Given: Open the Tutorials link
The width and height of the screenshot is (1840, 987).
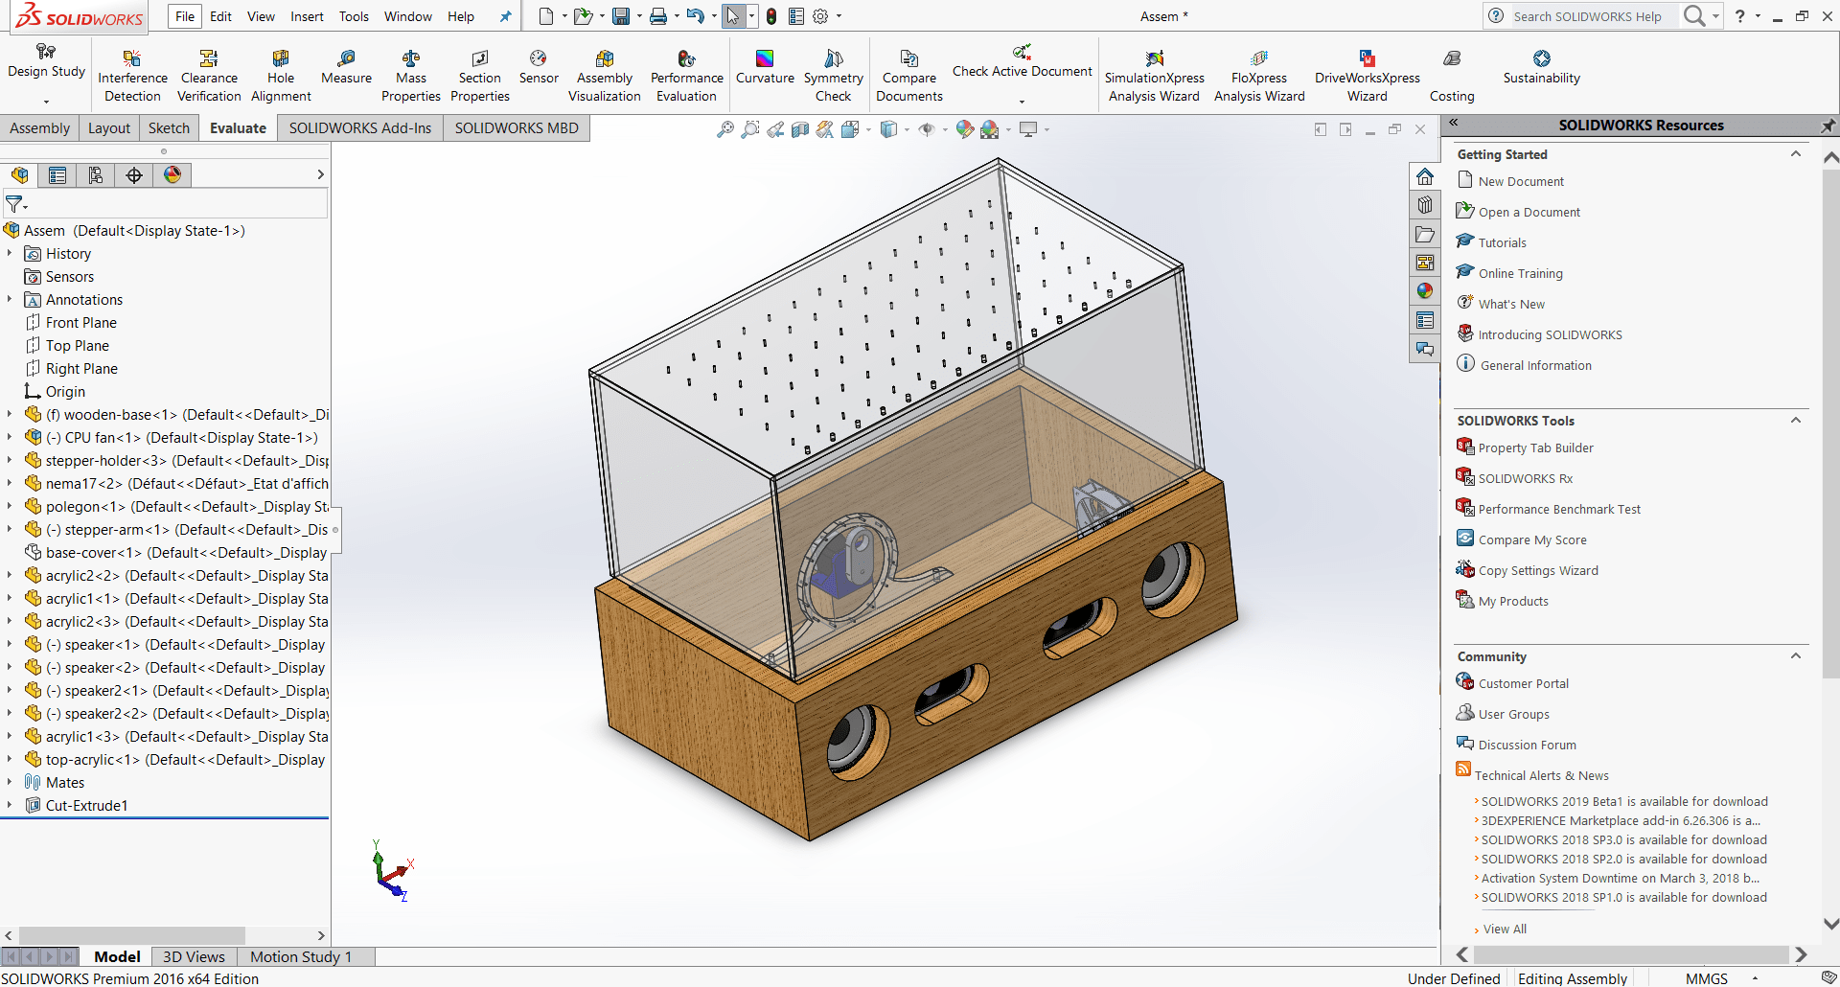Looking at the screenshot, I should pos(1502,242).
